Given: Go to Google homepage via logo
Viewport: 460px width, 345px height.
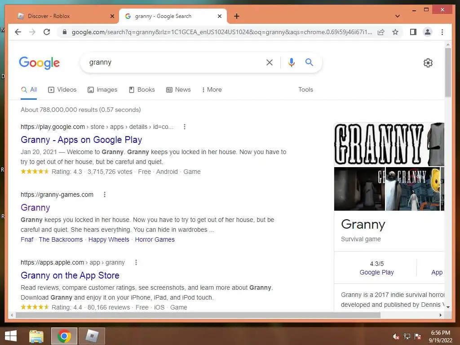Looking at the screenshot, I should tap(40, 63).
